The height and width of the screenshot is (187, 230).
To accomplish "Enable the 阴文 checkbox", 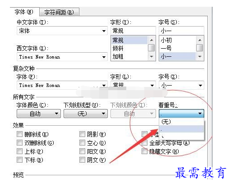I will click(x=82, y=160).
